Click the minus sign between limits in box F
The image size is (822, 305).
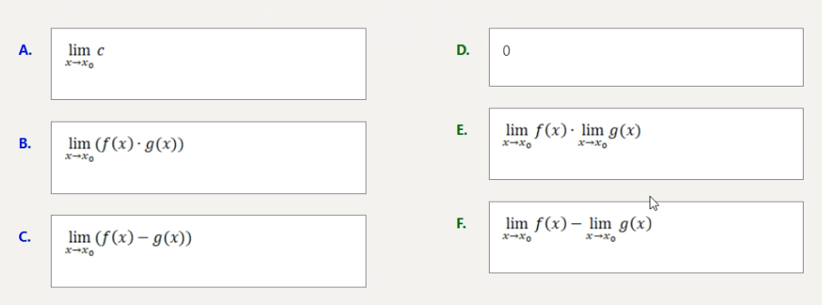[x=576, y=225]
